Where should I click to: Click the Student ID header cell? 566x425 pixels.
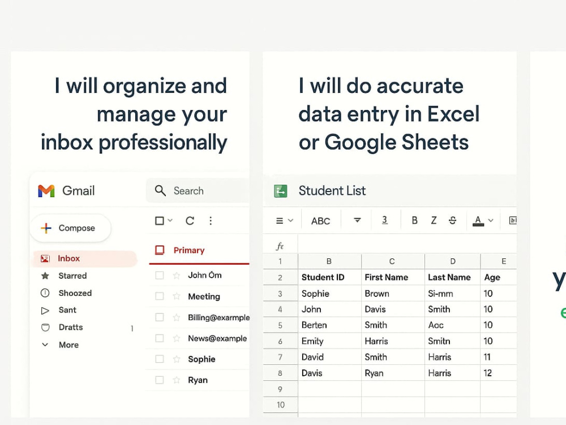(329, 277)
